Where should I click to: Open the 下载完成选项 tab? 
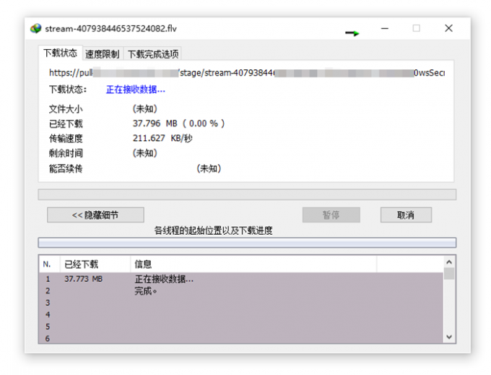click(153, 54)
